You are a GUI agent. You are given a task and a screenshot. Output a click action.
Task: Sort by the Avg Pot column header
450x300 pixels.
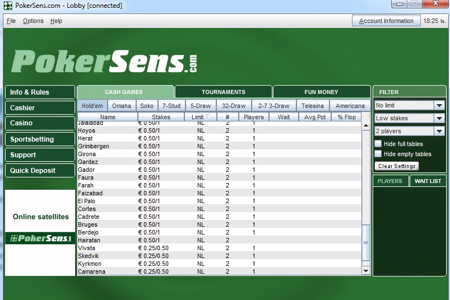315,117
